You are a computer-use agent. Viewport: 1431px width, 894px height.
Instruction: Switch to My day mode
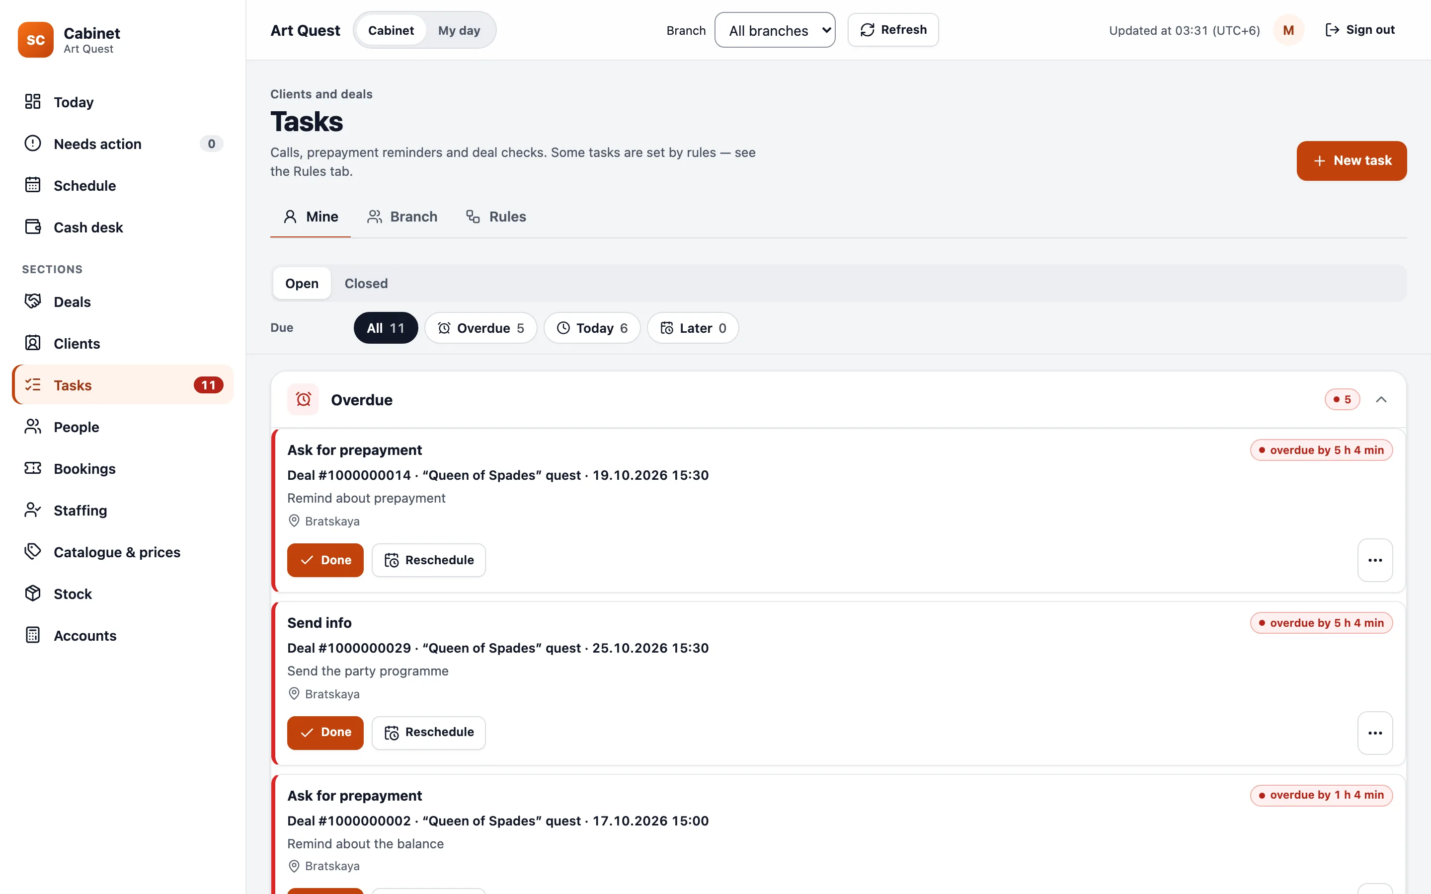[x=459, y=30]
